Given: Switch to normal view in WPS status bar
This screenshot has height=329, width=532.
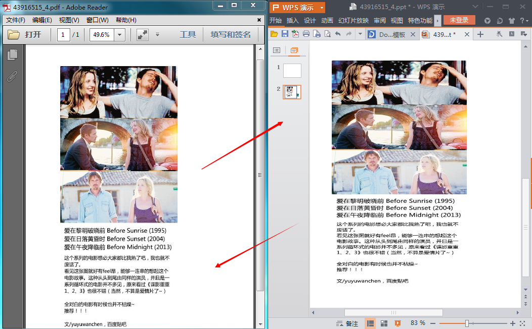Looking at the screenshot, I should click(371, 323).
